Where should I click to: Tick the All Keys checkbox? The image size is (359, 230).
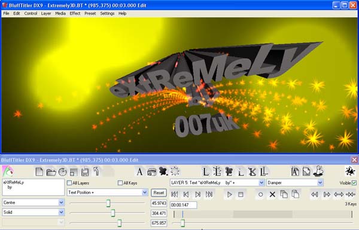pos(120,183)
